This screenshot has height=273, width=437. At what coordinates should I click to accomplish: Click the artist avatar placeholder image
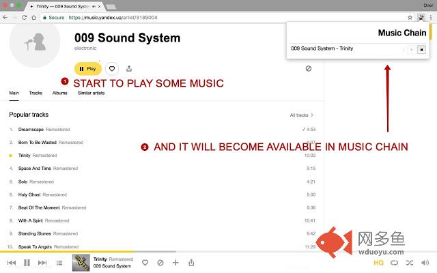(35, 42)
